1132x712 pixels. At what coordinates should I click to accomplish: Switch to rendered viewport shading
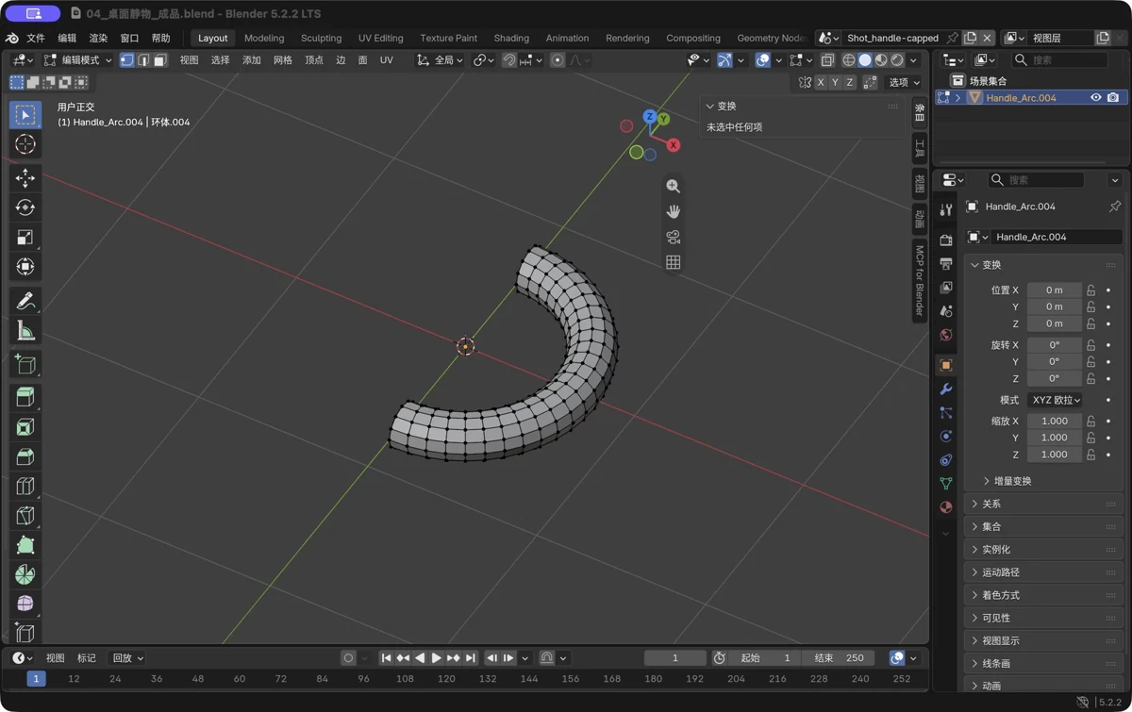click(x=897, y=60)
